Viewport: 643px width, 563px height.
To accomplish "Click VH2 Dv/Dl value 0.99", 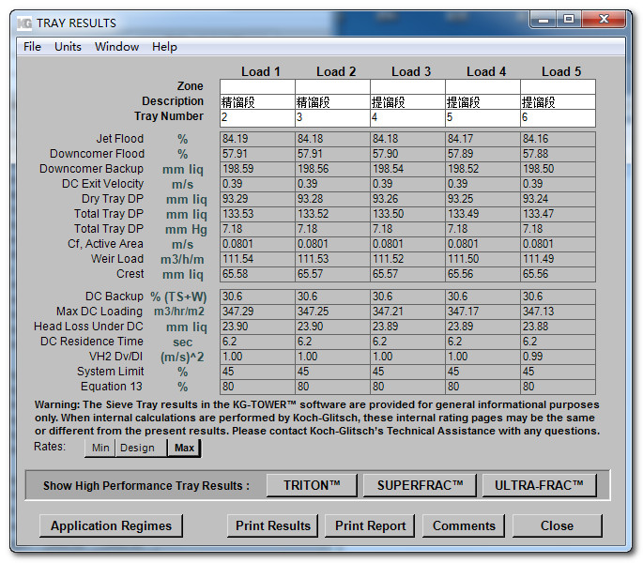I will (x=558, y=357).
